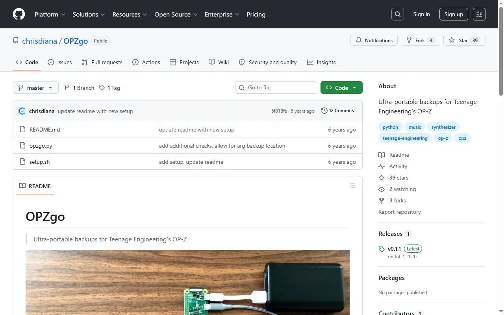Go to the Actions tab
Screen dimensions: 504x315
click(x=146, y=62)
